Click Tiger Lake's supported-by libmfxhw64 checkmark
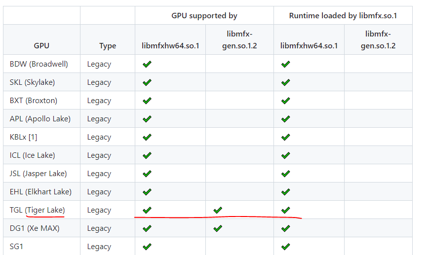Screen dimensions: 428x255 click(x=147, y=210)
